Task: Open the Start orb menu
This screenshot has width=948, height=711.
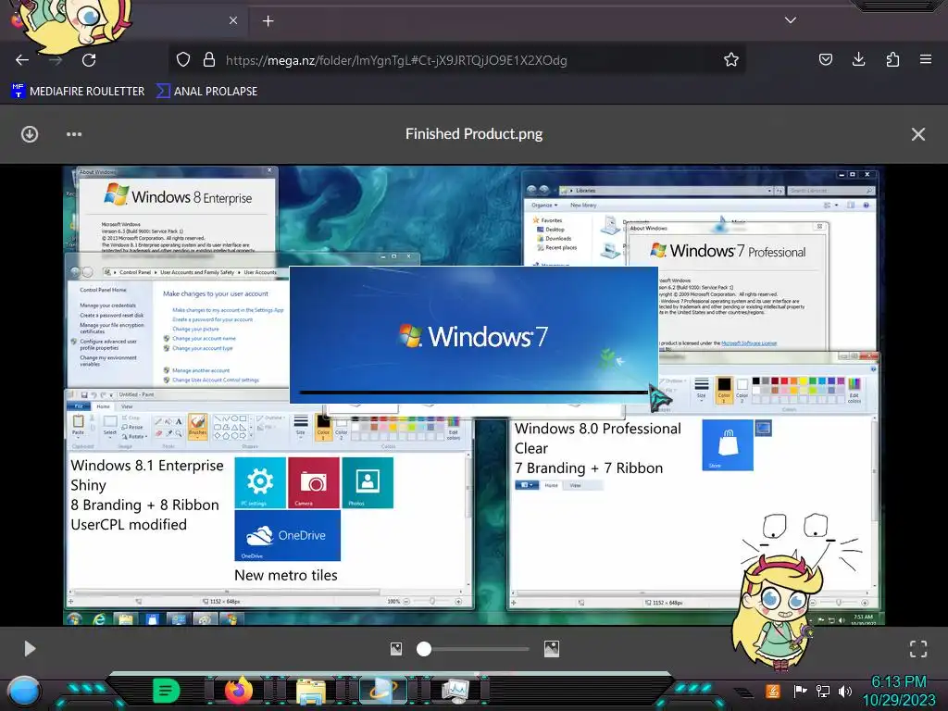Action: coord(24,692)
